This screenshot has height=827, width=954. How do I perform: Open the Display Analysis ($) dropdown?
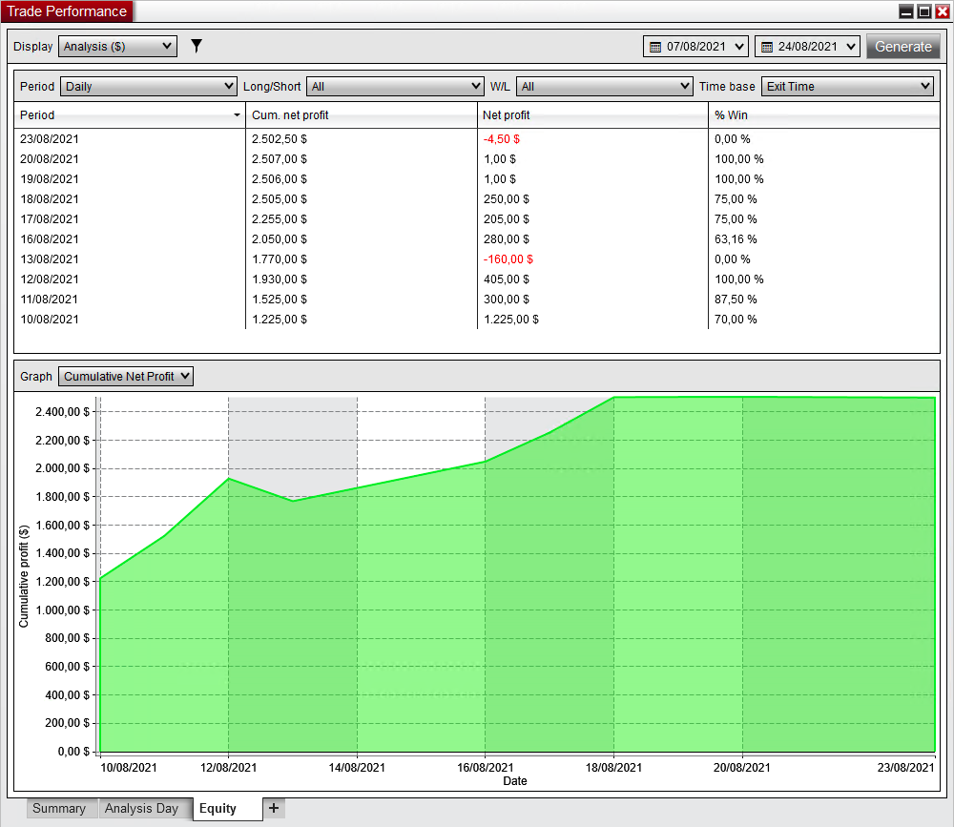point(117,46)
